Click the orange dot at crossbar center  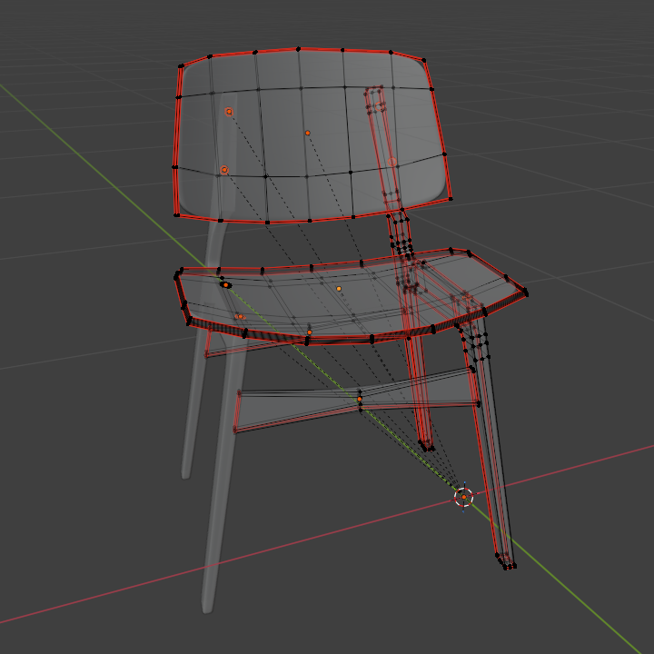point(359,399)
